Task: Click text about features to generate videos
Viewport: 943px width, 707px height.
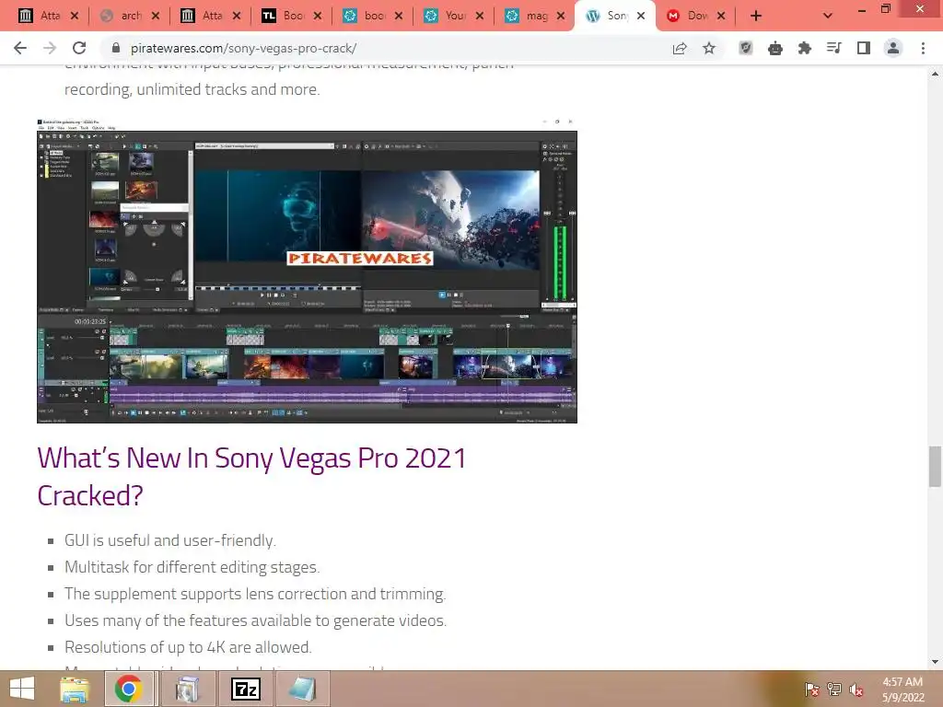Action: (x=256, y=620)
